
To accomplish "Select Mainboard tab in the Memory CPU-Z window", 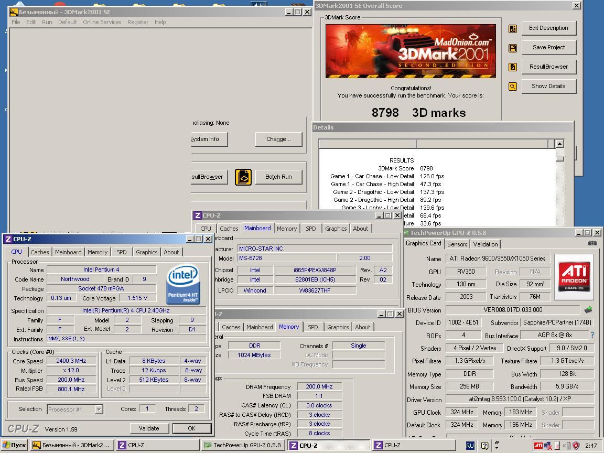I will [260, 327].
